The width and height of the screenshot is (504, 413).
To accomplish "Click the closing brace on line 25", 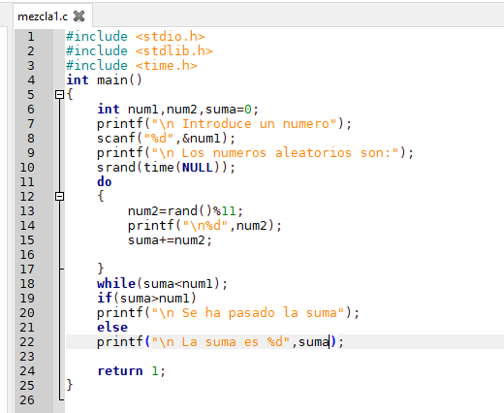I will [x=70, y=385].
